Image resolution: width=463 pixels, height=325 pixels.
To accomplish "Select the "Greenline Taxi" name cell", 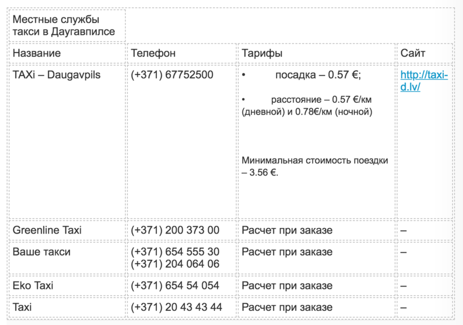I will point(47,230).
